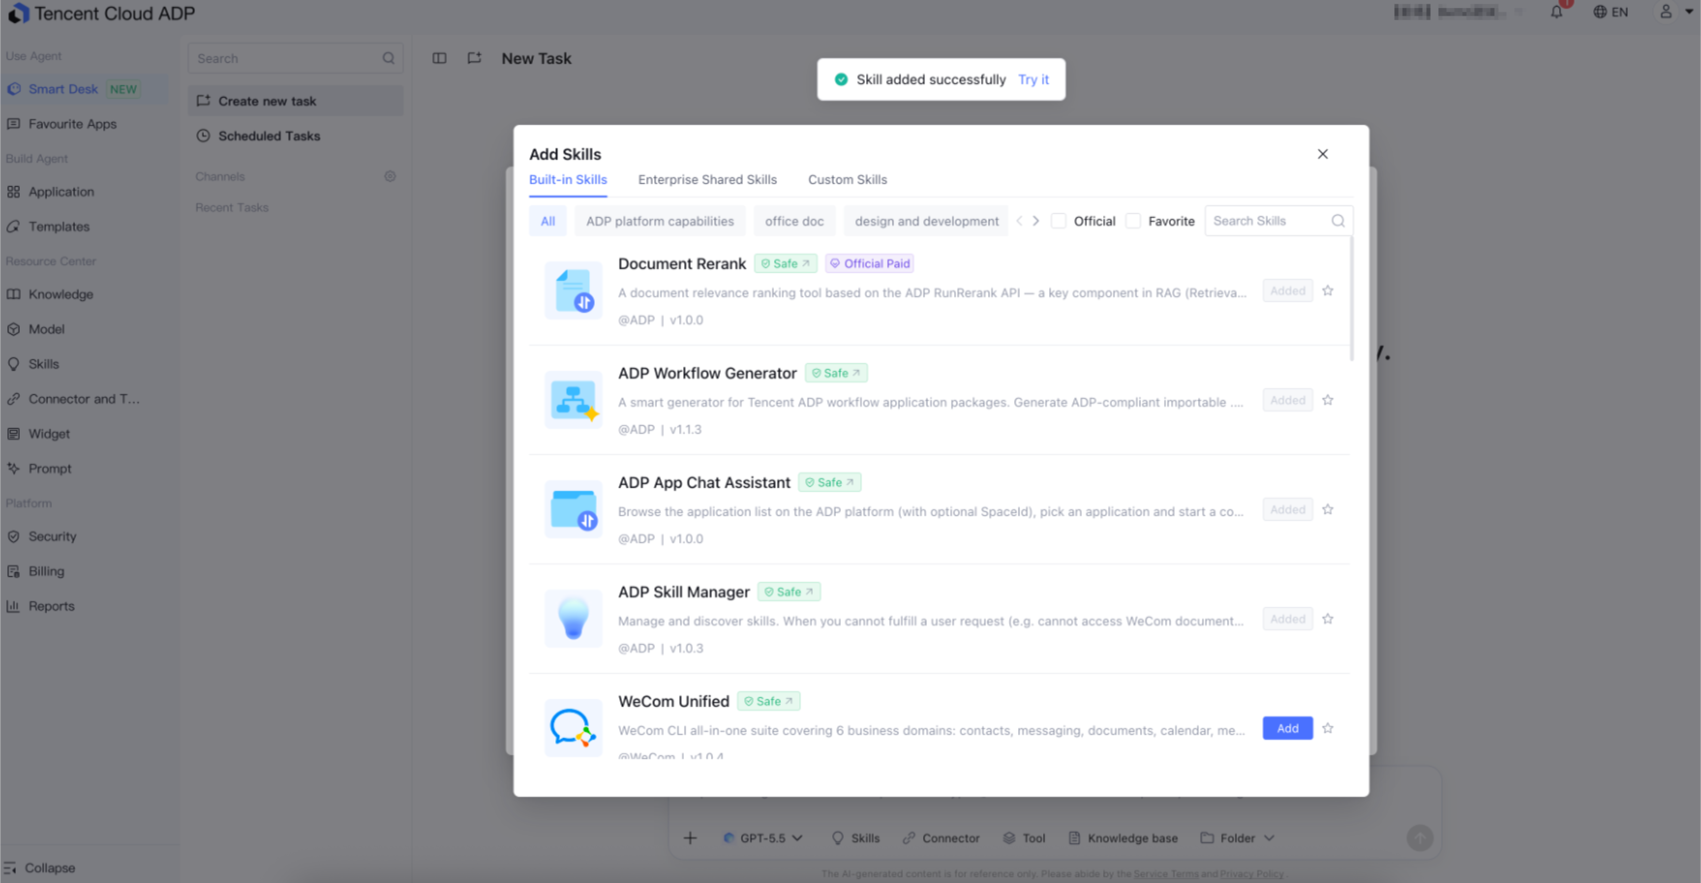Click the plus attachment icon in chat bar
Viewport: 1701px width, 883px height.
click(690, 838)
